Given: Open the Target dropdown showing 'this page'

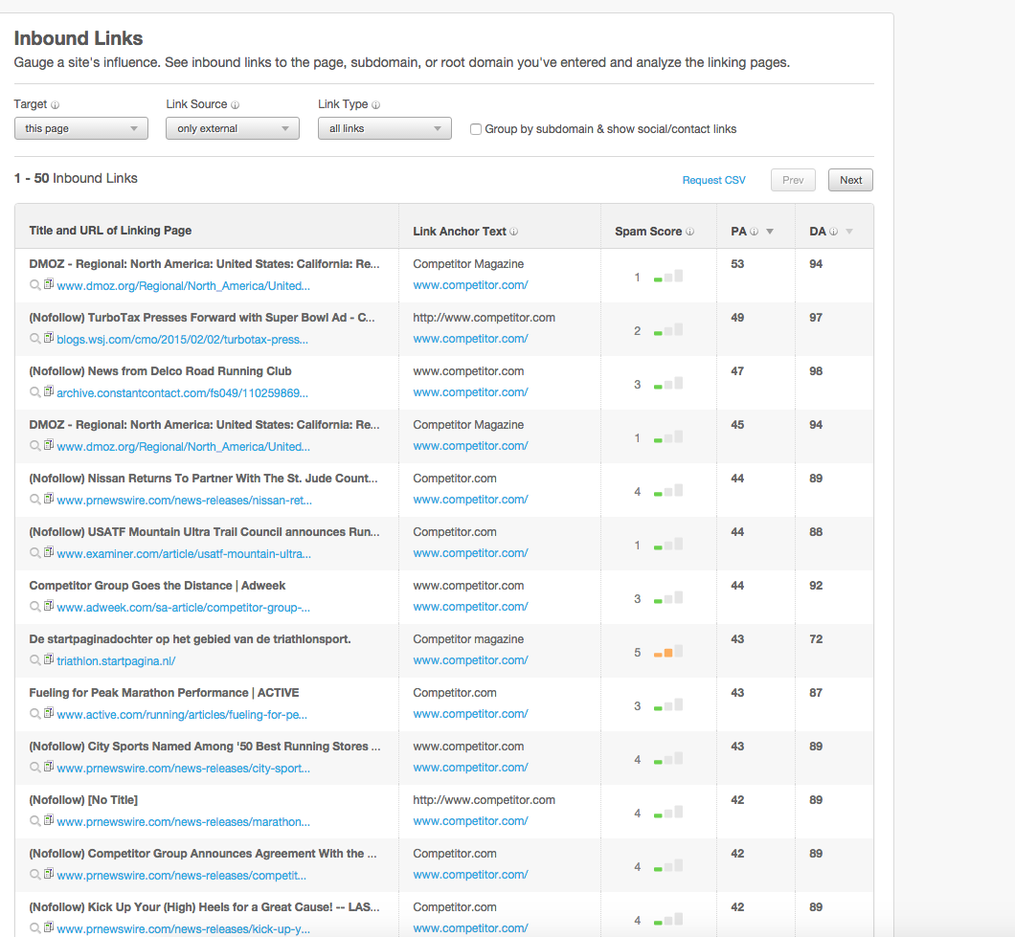Looking at the screenshot, I should (x=81, y=128).
